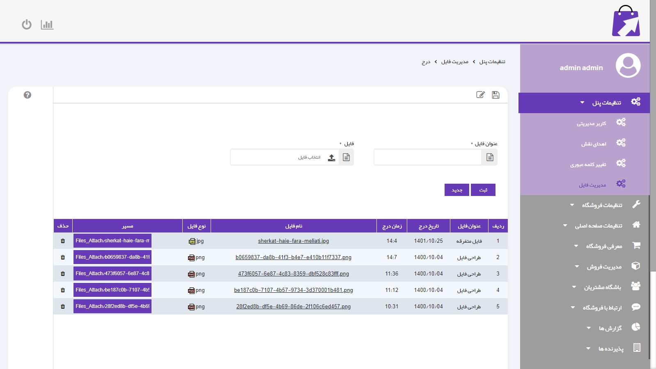656x369 pixels.
Task: Delete the 28f2ed8b png row
Action: coord(63,307)
